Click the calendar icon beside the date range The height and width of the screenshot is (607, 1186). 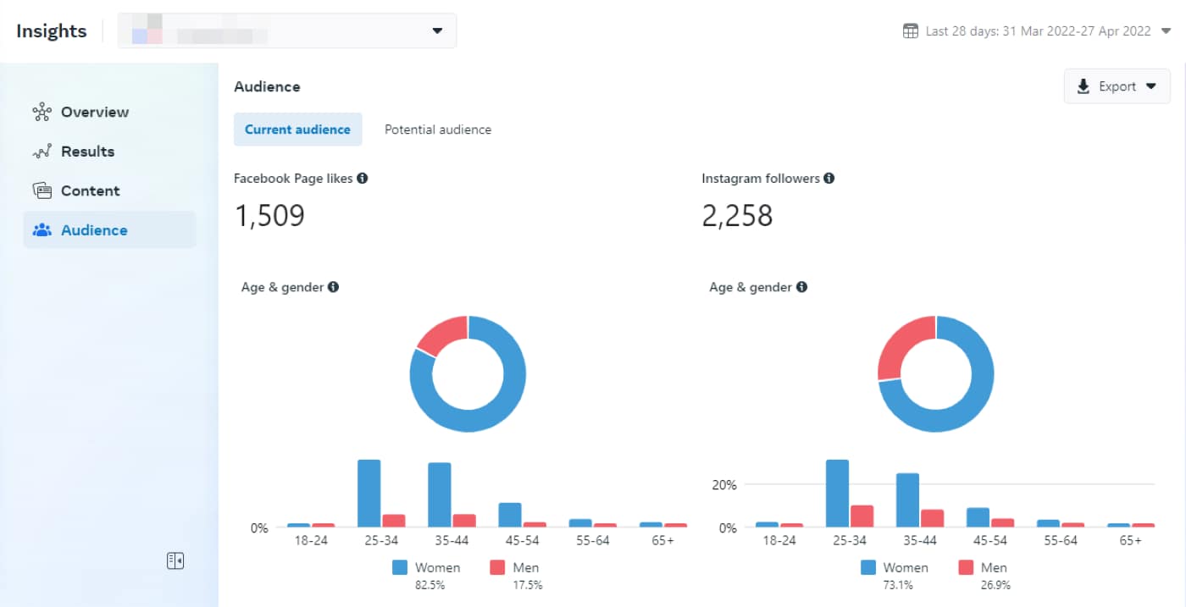[910, 30]
